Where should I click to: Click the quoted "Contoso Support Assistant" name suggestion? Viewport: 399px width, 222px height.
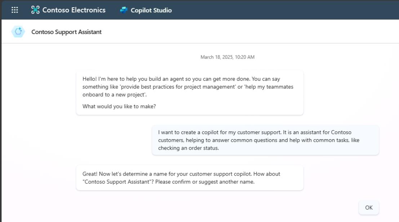(x=117, y=182)
